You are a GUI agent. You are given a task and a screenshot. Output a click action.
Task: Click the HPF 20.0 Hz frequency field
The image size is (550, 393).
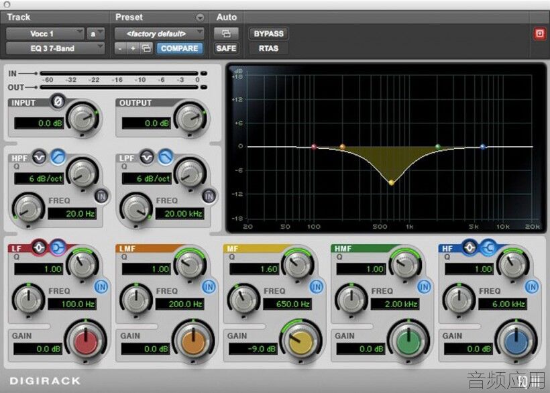click(72, 213)
